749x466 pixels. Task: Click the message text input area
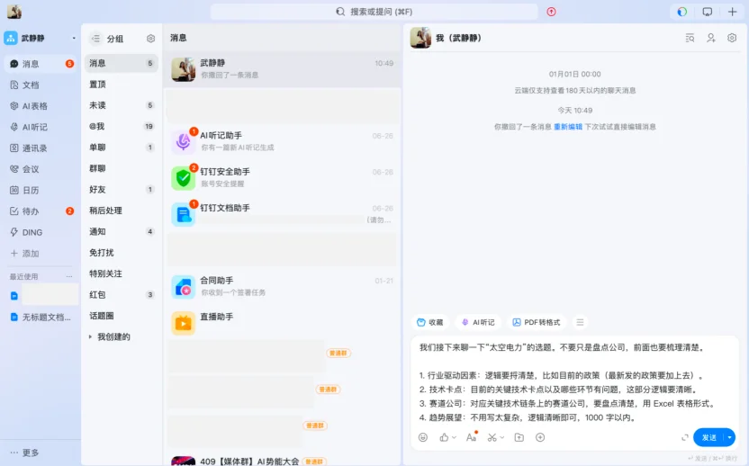[x=573, y=382]
